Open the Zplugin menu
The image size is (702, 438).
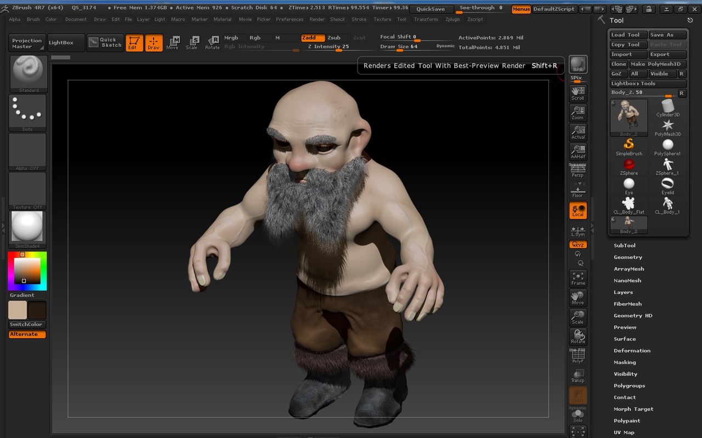click(x=453, y=19)
